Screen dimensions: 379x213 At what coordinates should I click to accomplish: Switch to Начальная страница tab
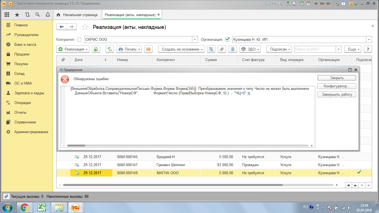(77, 15)
